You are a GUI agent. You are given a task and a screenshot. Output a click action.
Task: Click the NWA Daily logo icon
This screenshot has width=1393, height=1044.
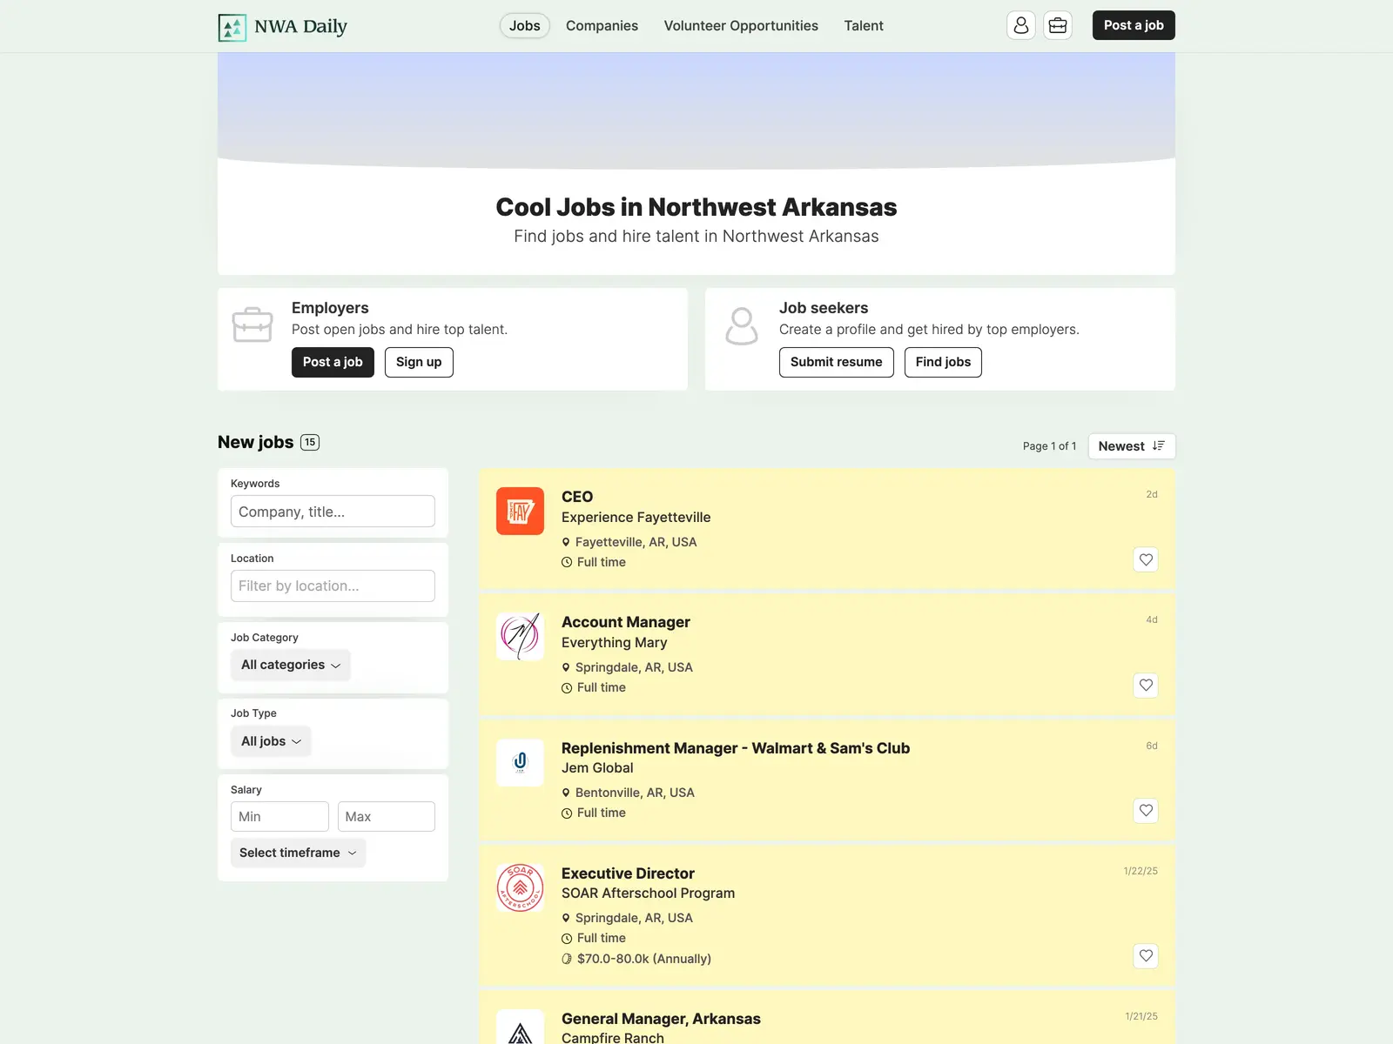click(232, 27)
